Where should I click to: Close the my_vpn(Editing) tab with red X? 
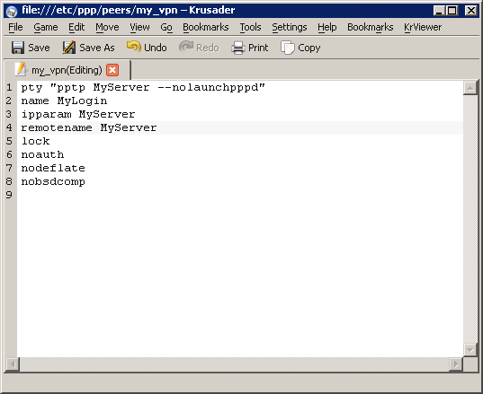pyautogui.click(x=112, y=70)
